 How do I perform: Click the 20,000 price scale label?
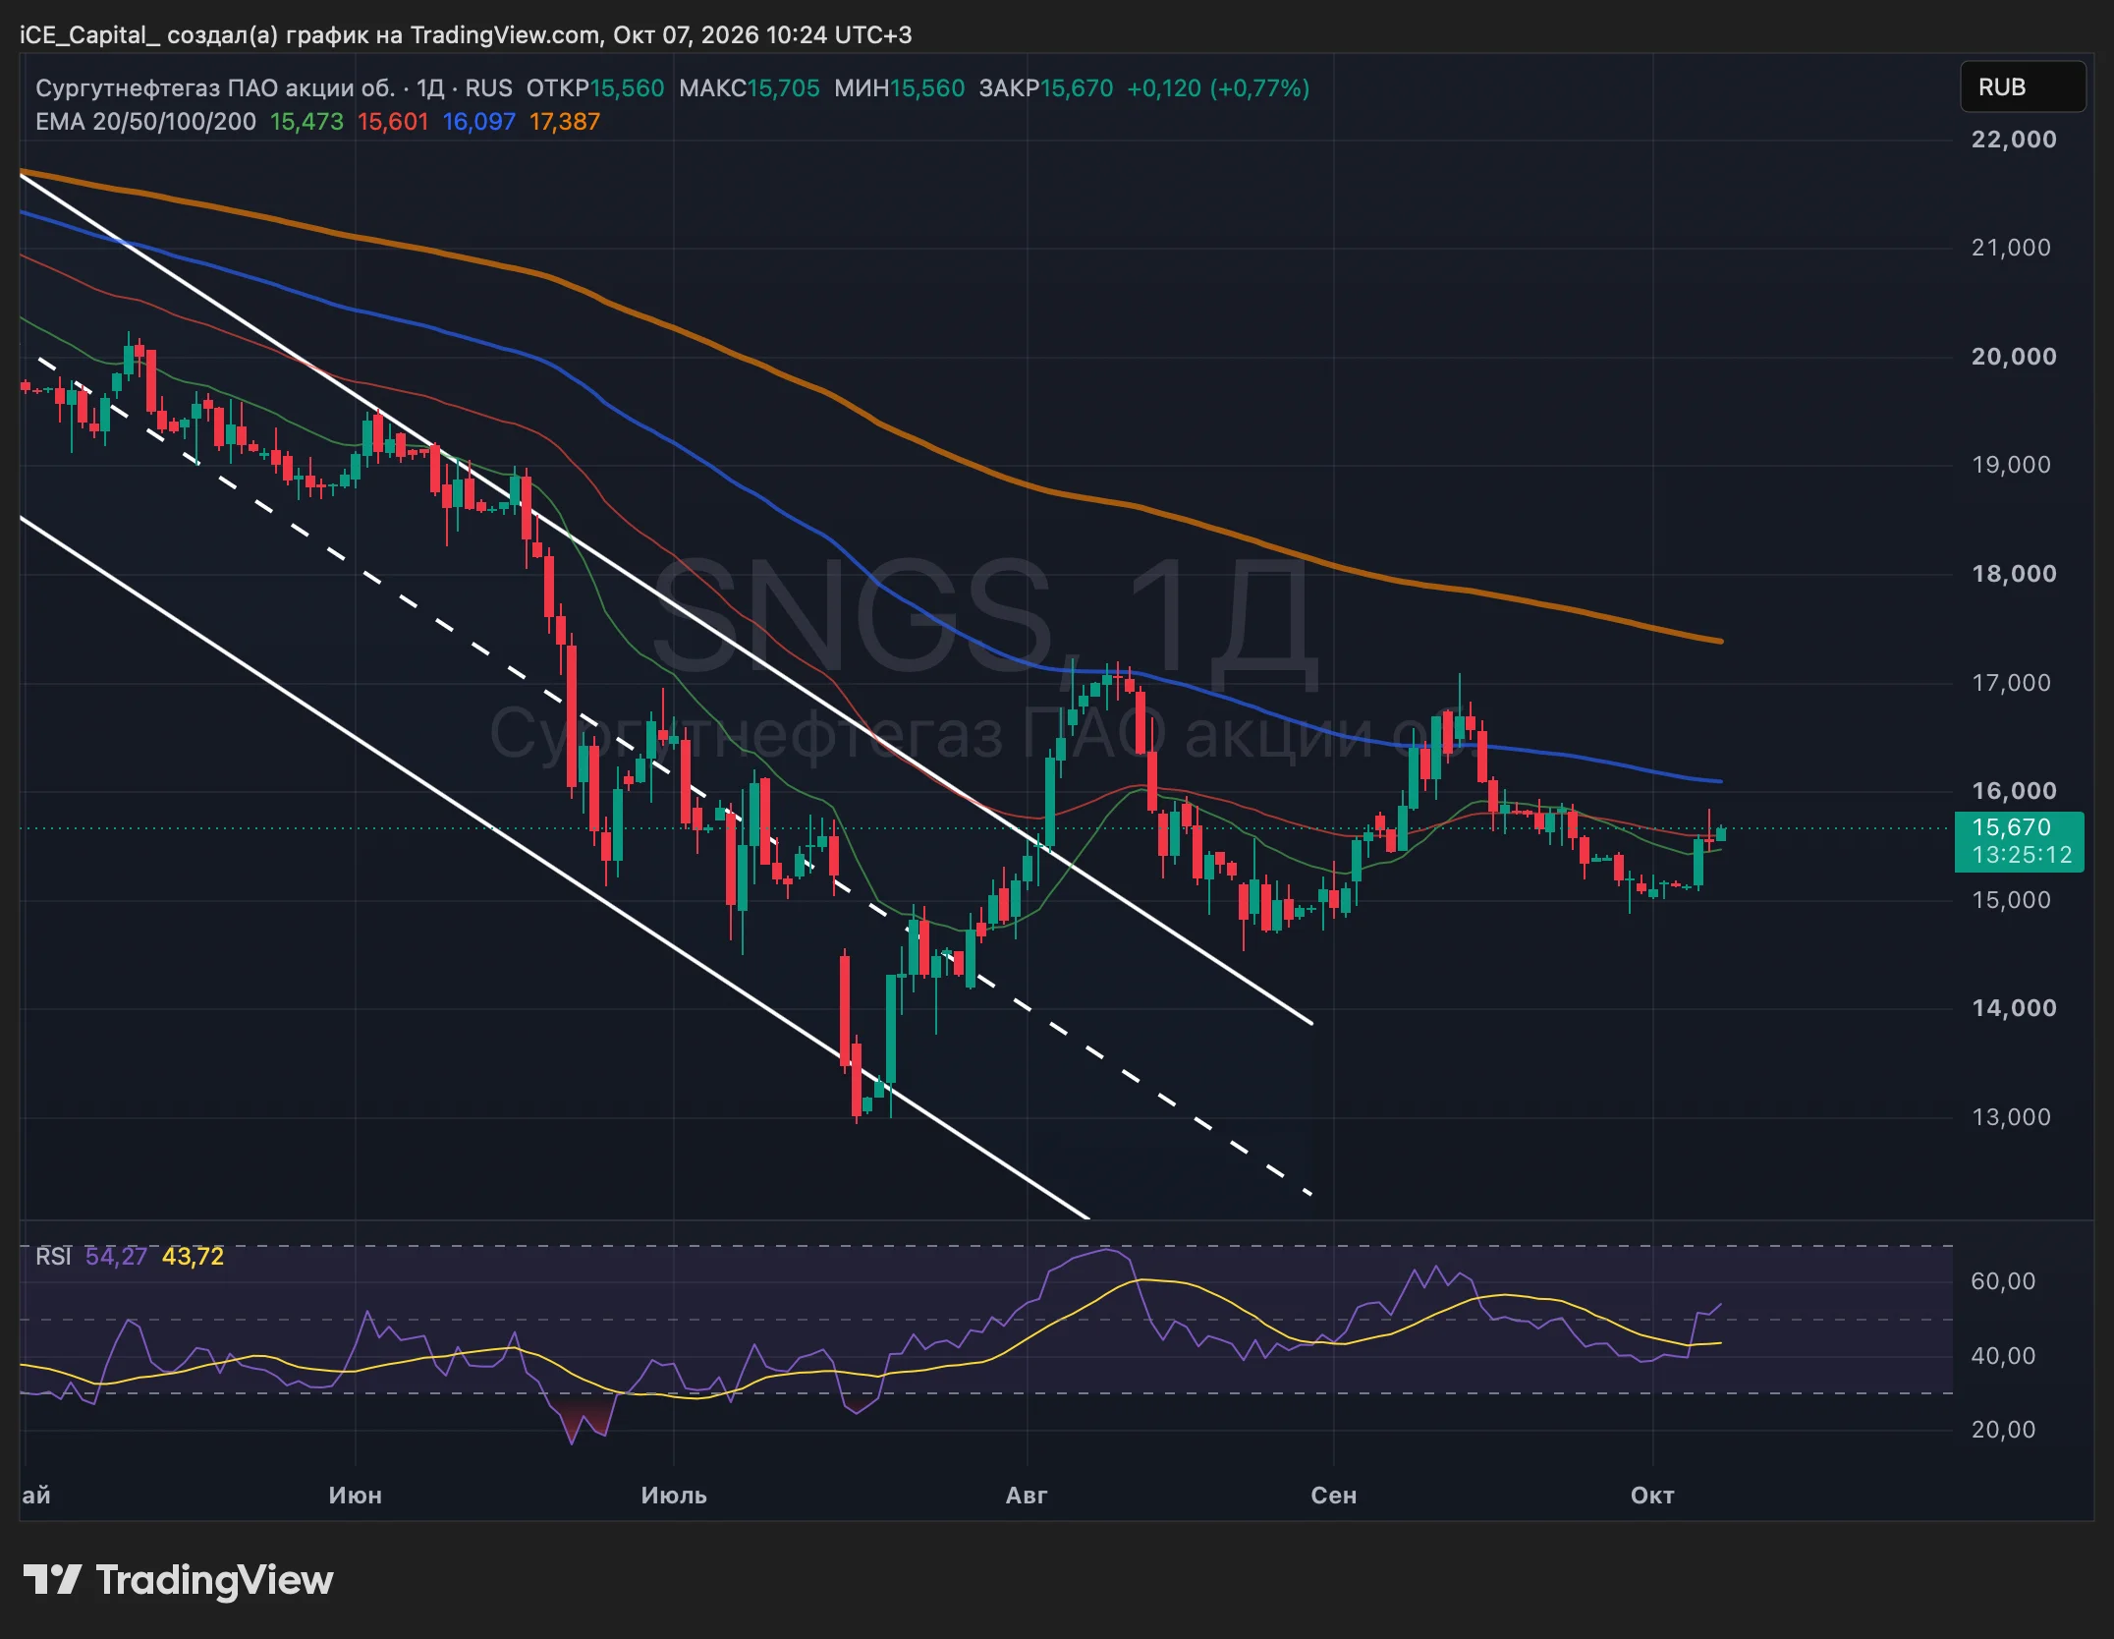pos(2014,357)
